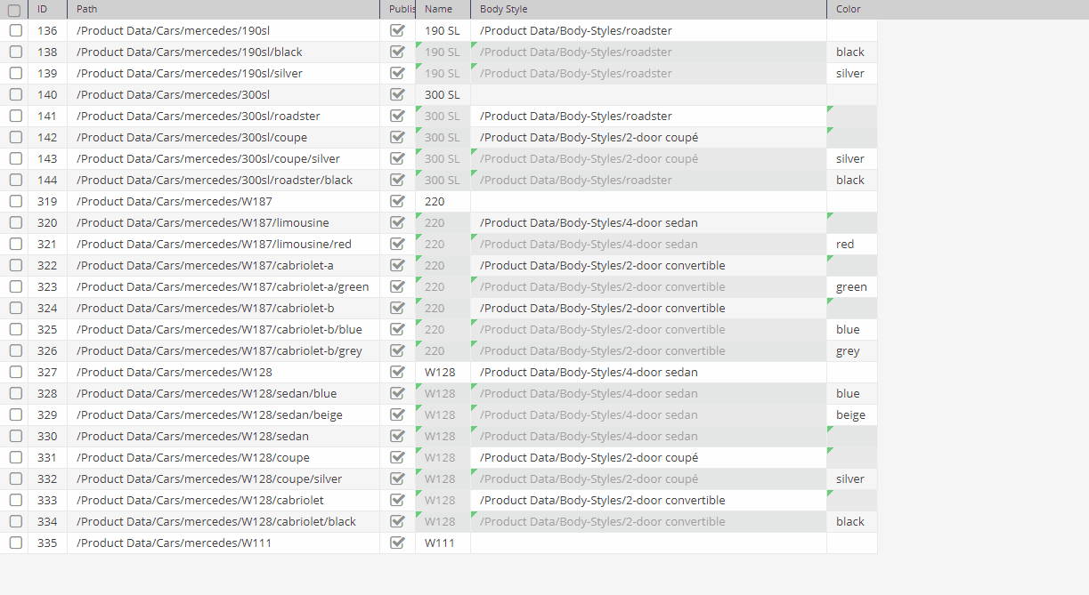Check the select-all box in the header
The width and height of the screenshot is (1089, 595).
point(15,9)
